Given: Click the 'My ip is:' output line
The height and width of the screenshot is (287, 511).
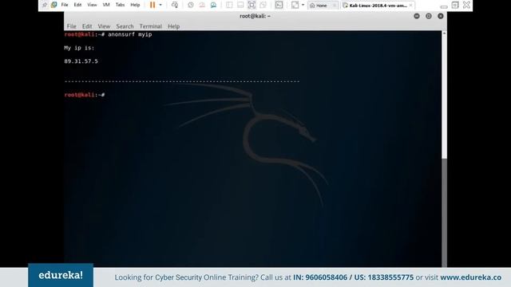Looking at the screenshot, I should (79, 48).
